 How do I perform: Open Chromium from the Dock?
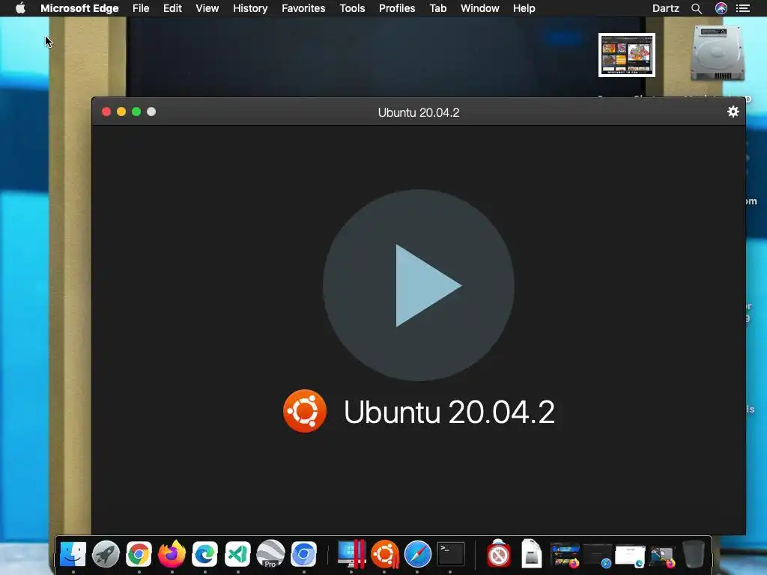coord(304,554)
